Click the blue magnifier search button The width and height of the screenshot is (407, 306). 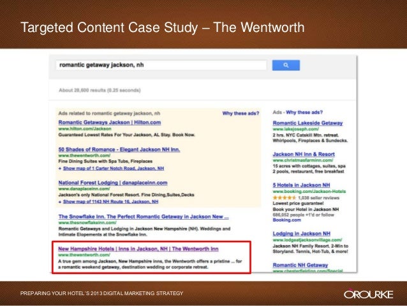tap(286, 65)
